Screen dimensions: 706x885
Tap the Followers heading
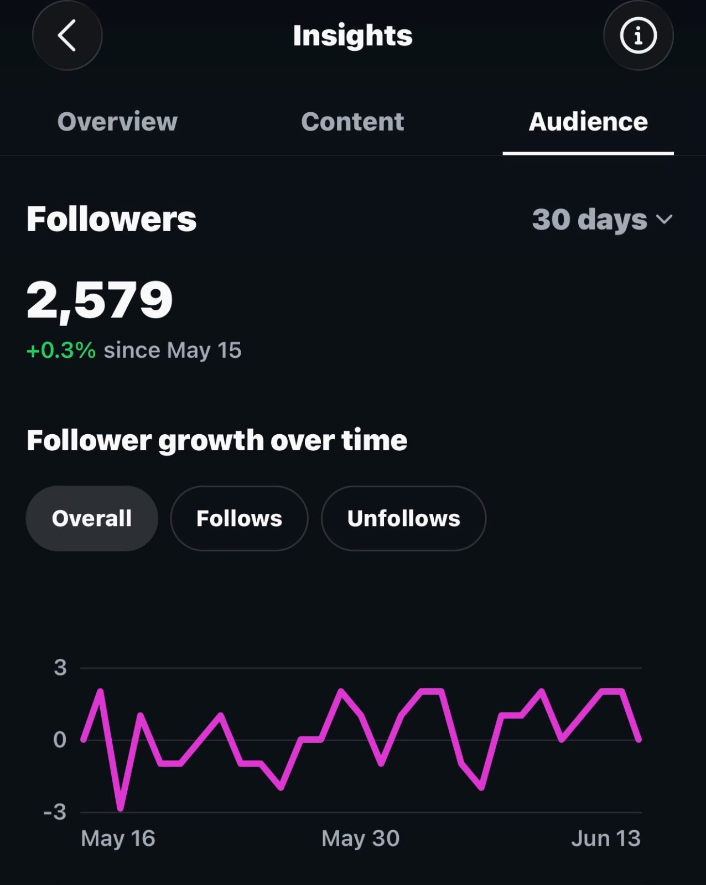111,218
